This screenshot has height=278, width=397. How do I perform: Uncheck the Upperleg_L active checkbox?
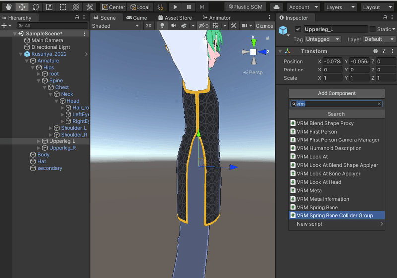[x=298, y=29]
